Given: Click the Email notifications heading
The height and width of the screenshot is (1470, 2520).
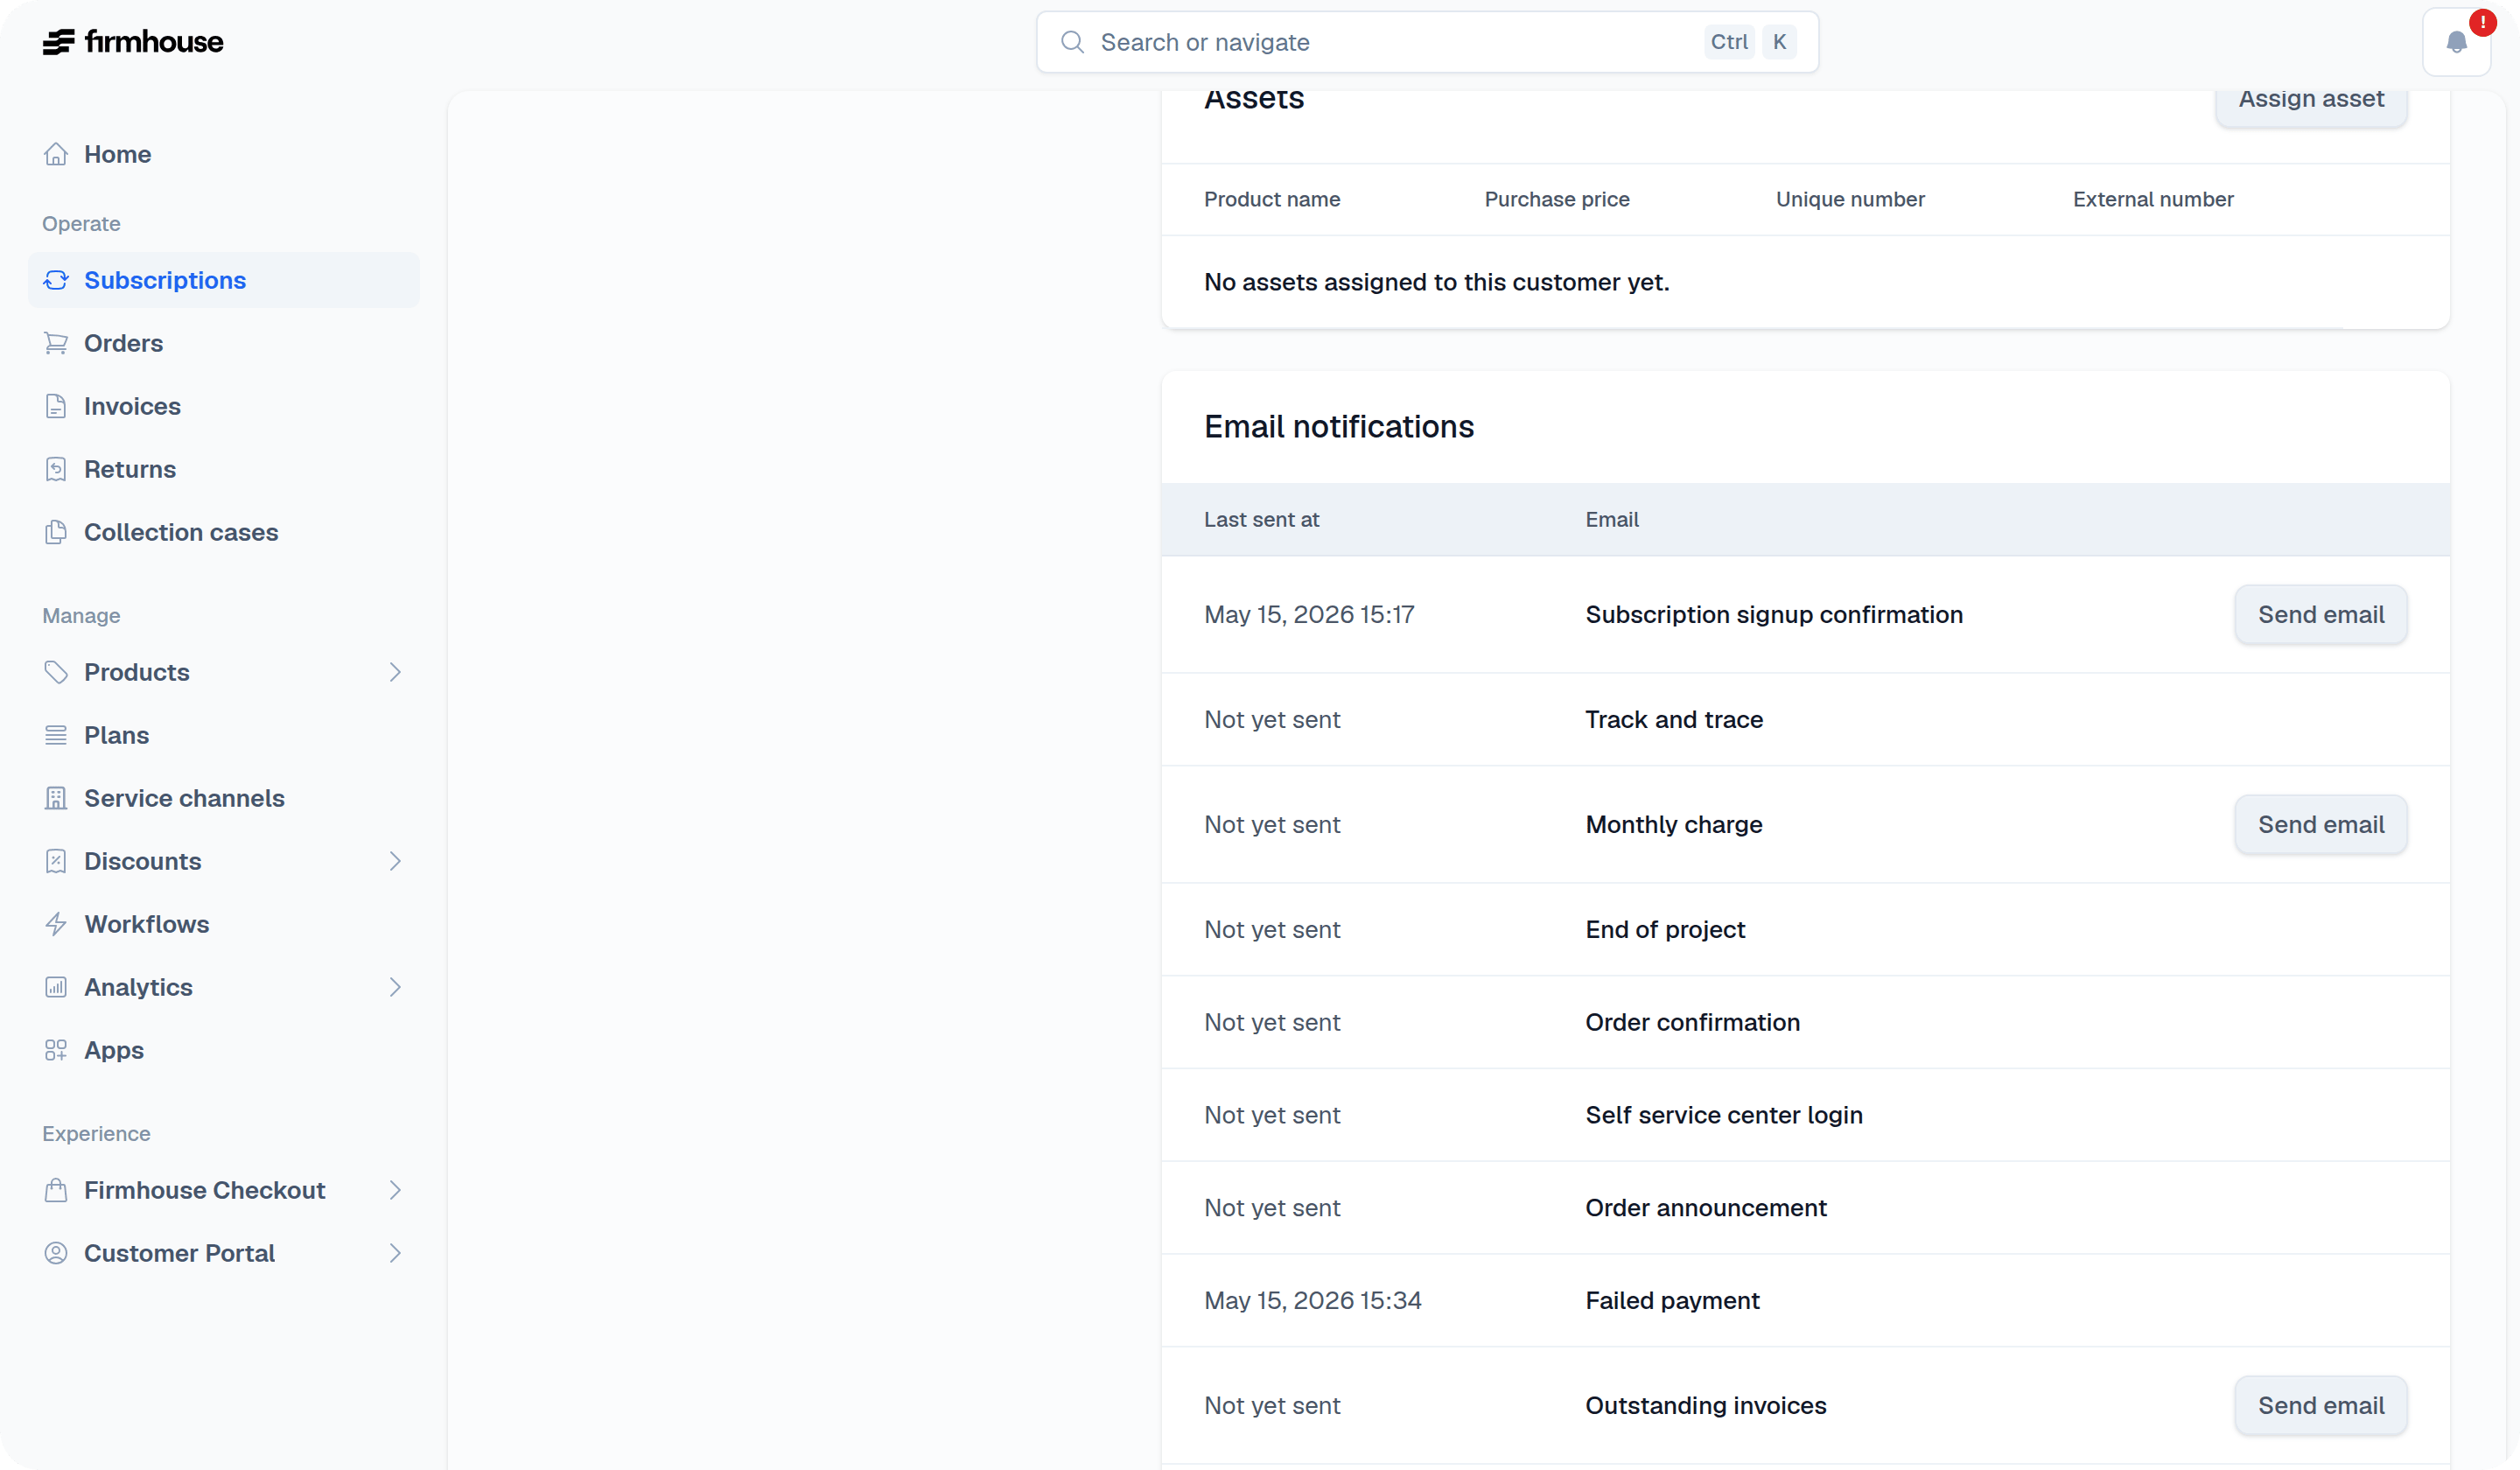Looking at the screenshot, I should [1339, 427].
